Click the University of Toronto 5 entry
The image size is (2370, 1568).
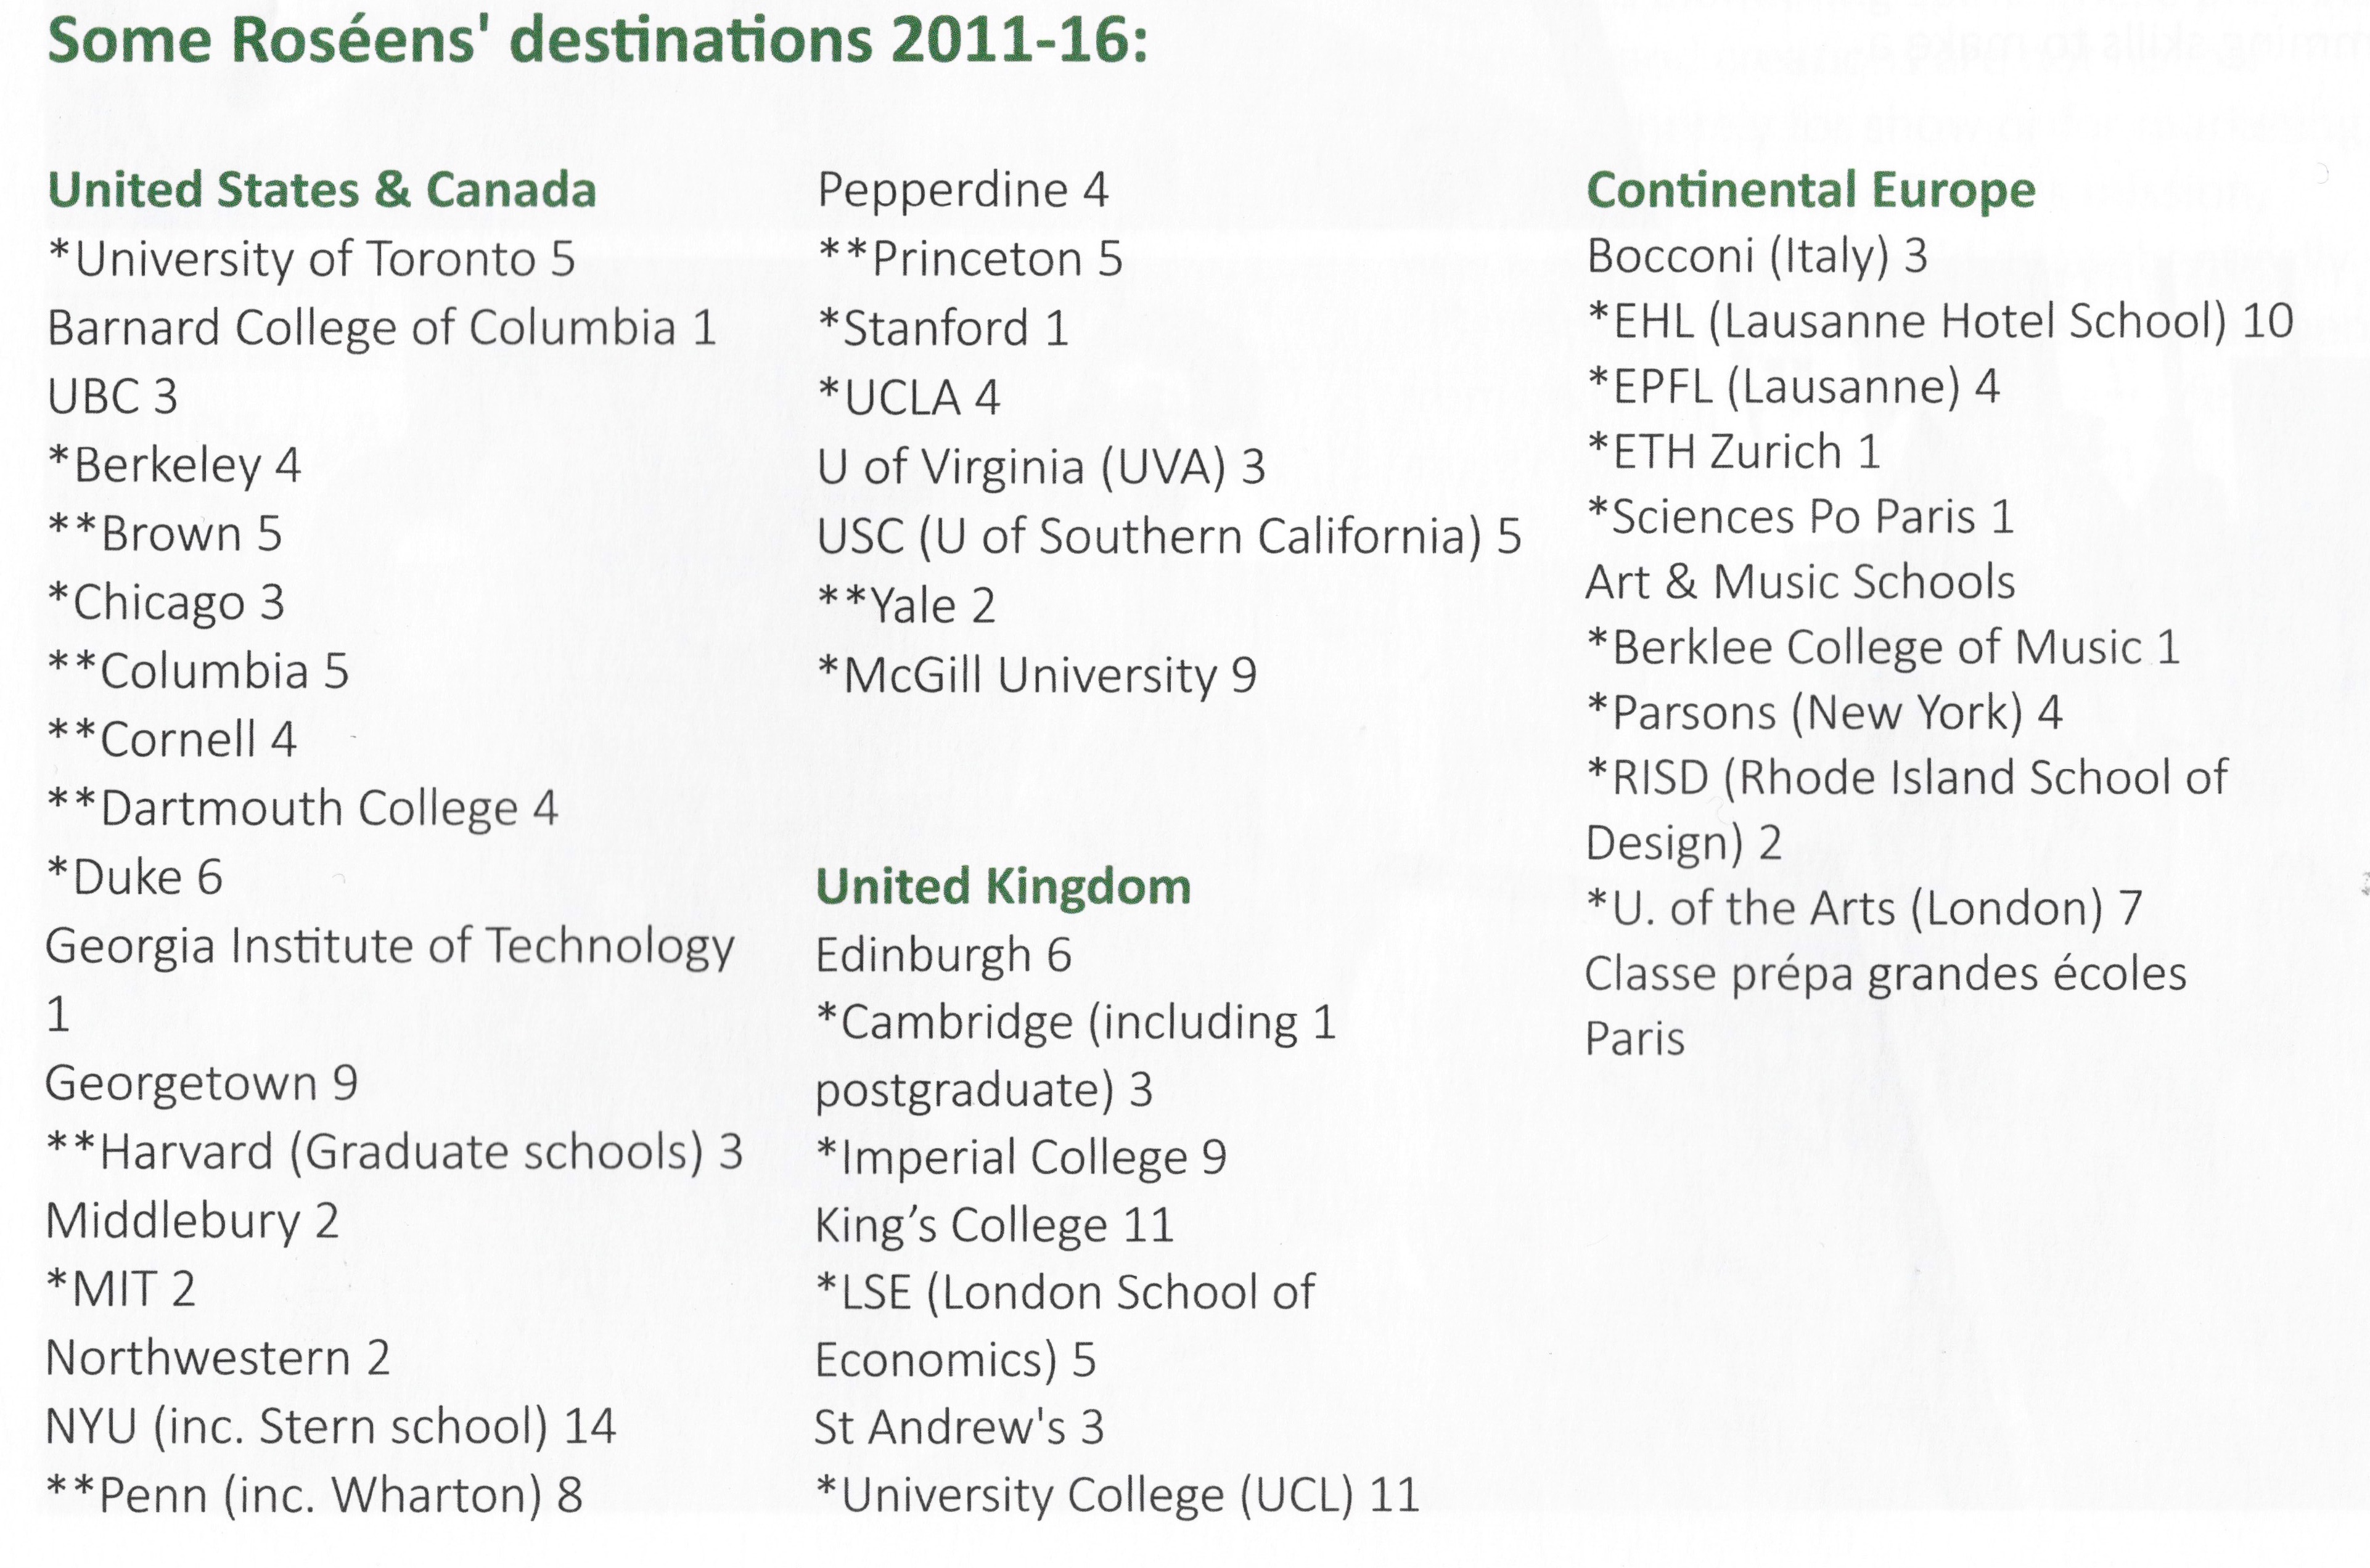point(312,260)
